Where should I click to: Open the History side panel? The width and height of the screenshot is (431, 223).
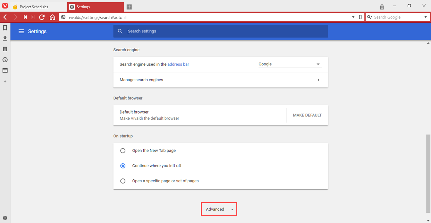click(x=5, y=60)
